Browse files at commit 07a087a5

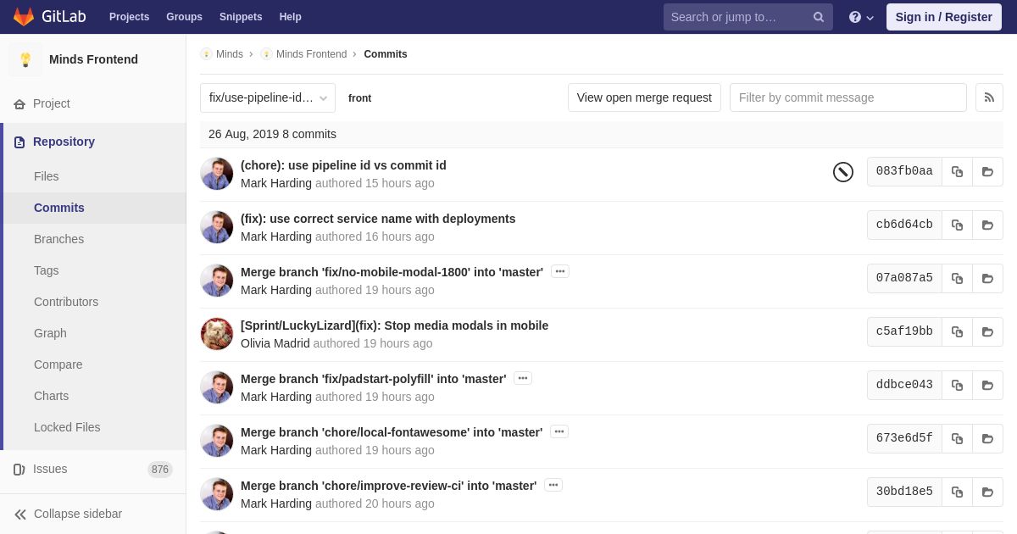tap(987, 278)
